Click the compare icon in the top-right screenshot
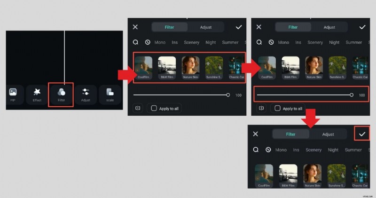The height and width of the screenshot is (198, 376). [x=261, y=108]
